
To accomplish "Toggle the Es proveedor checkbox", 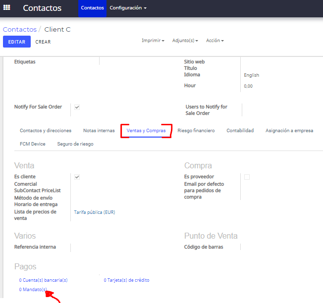I will pos(247,177).
